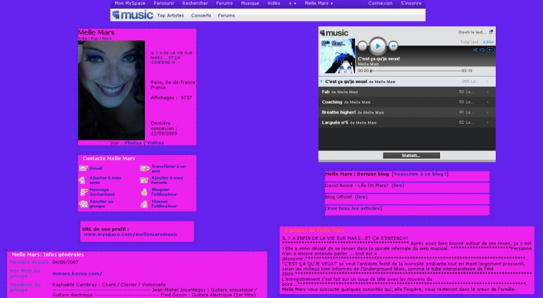Click the Melle Mars profile photo
Image resolution: width=543 pixels, height=298 pixels.
[111, 91]
